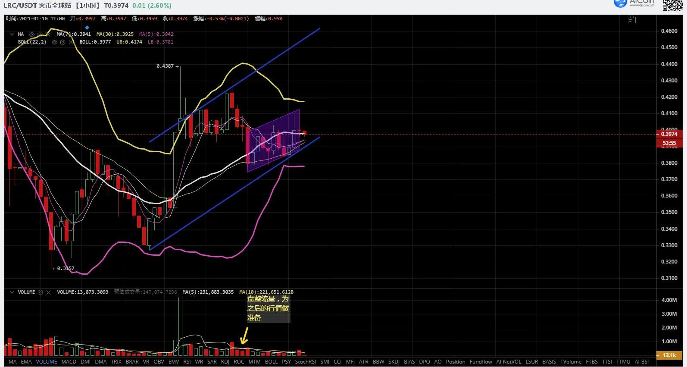Select the KDJ indicator tab
Viewport: 687px width, 367px height.
[x=225, y=362]
